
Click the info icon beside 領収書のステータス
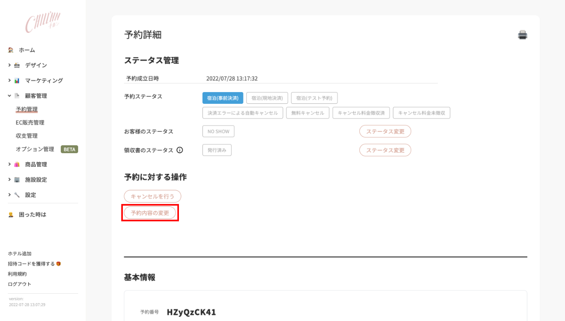coord(179,150)
